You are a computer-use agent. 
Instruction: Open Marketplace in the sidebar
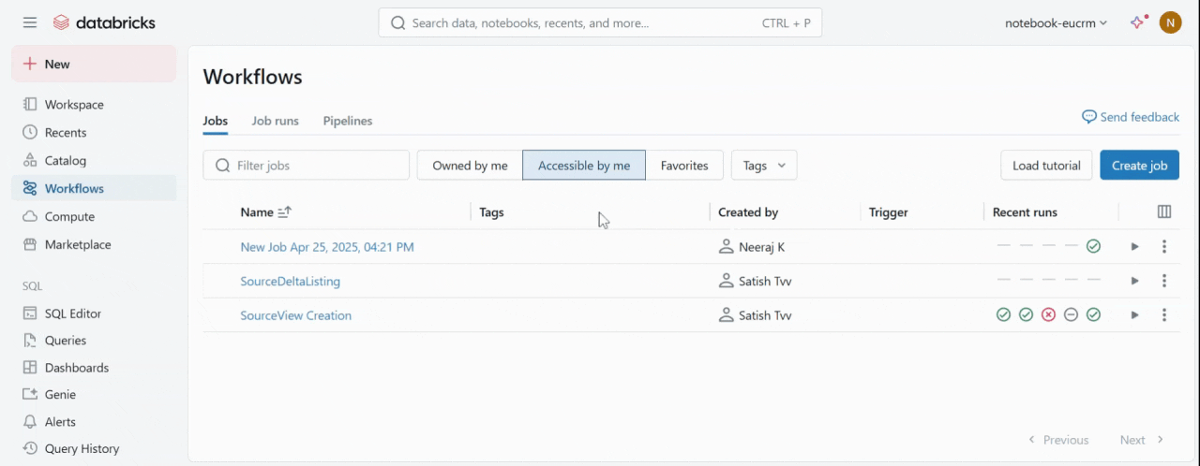(94, 244)
